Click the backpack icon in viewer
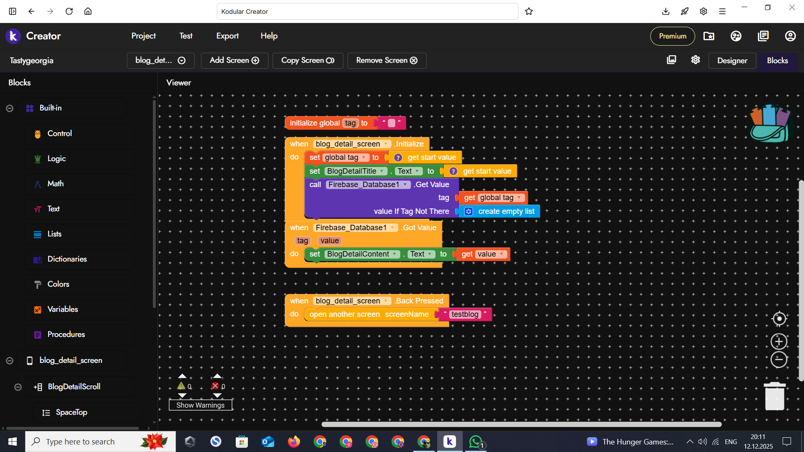The height and width of the screenshot is (452, 804). 770,123
